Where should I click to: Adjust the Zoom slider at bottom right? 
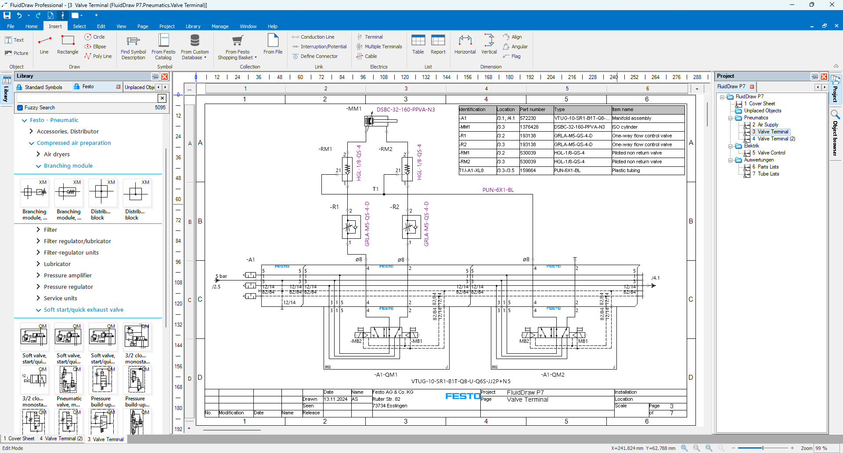[763, 448]
